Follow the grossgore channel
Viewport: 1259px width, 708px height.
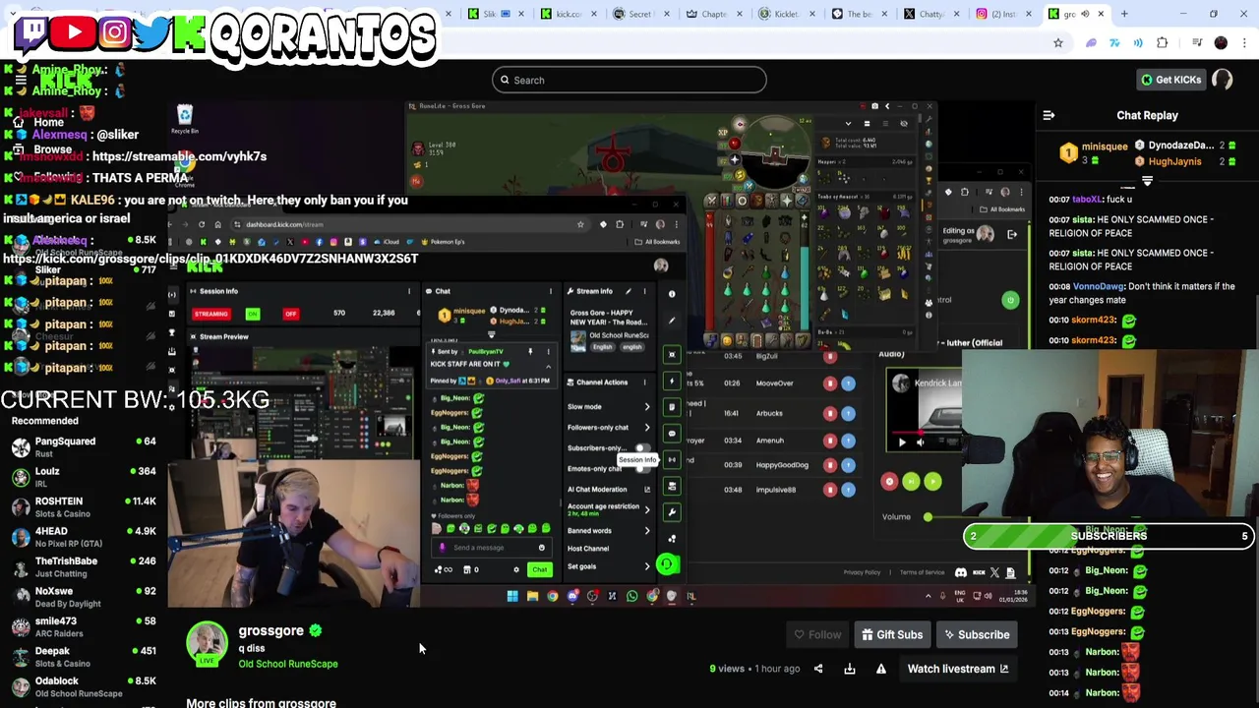coord(817,634)
